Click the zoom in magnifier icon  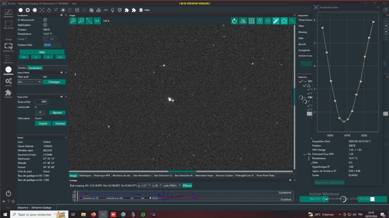[x=73, y=21]
